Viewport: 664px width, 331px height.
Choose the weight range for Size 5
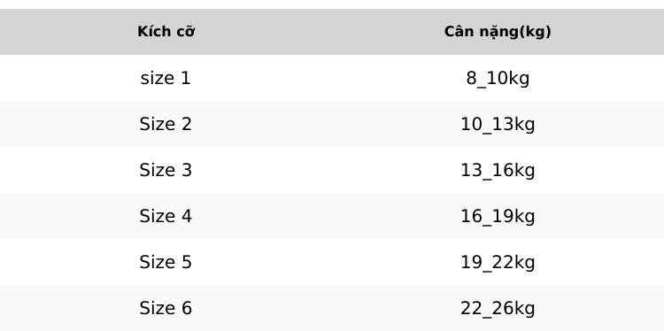pos(498,263)
